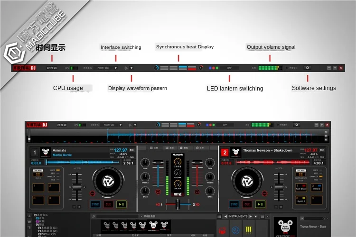Click inside the browser search field

click(x=117, y=217)
